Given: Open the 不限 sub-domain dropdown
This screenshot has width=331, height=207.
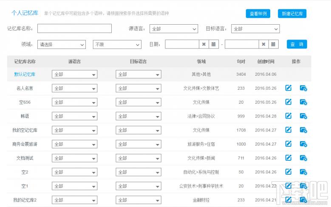Looking at the screenshot, I should tap(117, 44).
